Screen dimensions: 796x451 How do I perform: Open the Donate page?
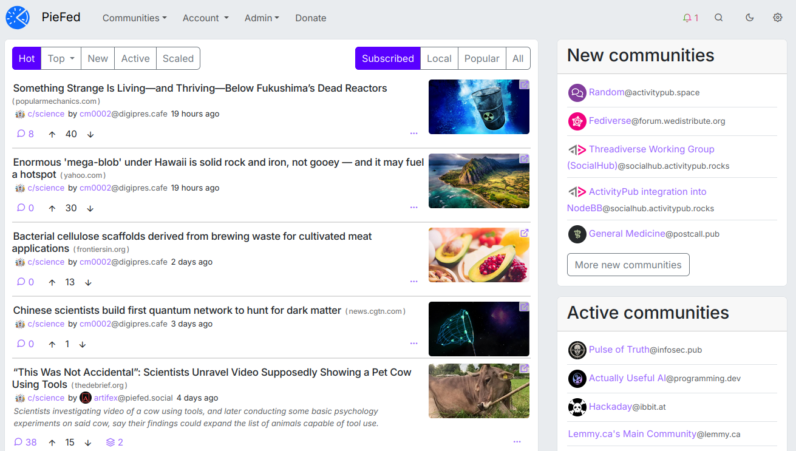pyautogui.click(x=311, y=18)
